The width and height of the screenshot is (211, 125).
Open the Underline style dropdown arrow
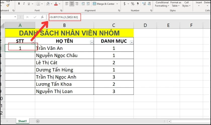click(x=32, y=4)
